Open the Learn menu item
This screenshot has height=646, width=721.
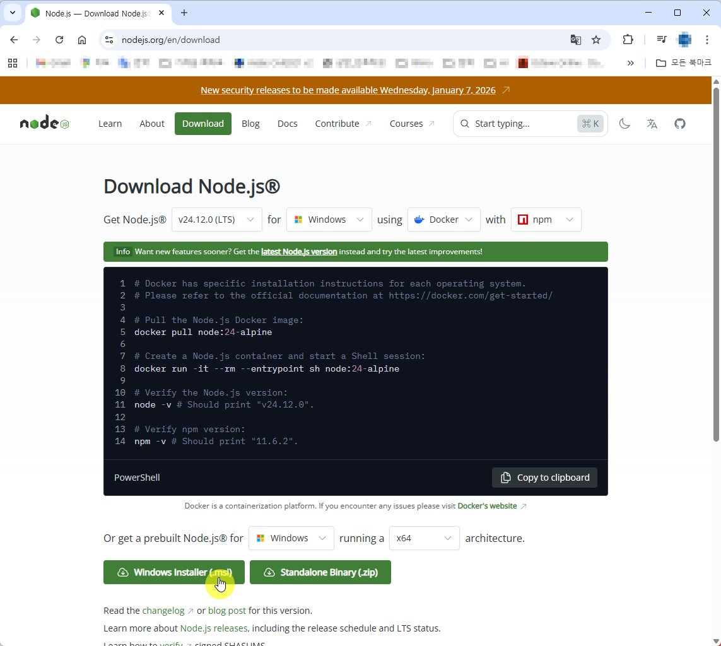110,124
